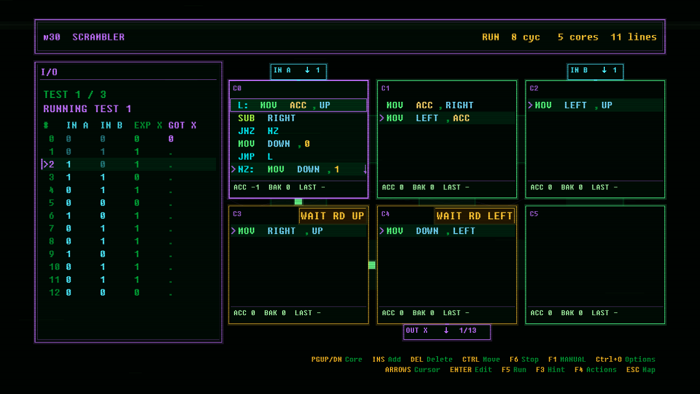
Task: Select 'MOV DOWN, LEFT' line in C4
Action: (x=447, y=231)
